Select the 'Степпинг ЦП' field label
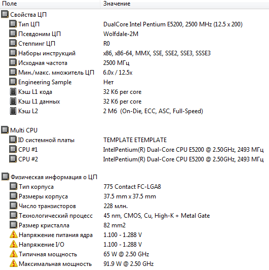Screen dimensions: 269x270 [x=37, y=44]
